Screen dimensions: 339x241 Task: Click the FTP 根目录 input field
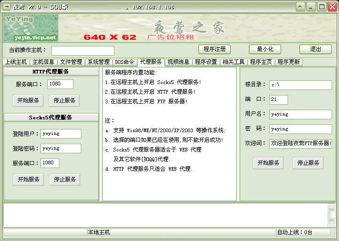coord(300,85)
